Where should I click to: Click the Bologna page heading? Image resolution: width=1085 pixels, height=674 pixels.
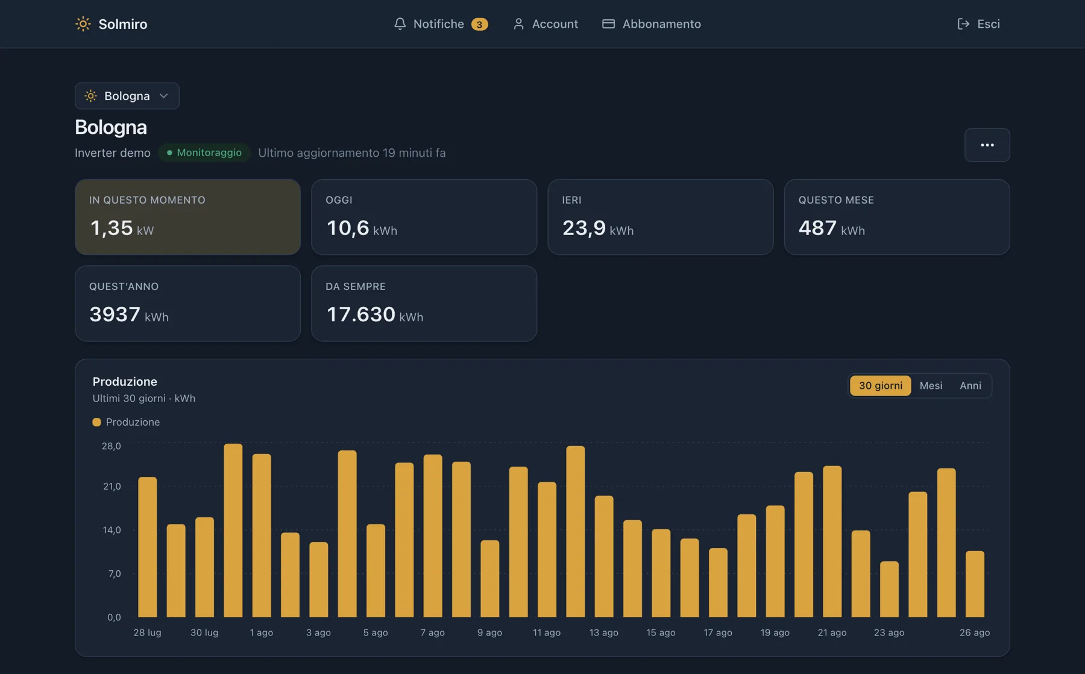coord(111,127)
